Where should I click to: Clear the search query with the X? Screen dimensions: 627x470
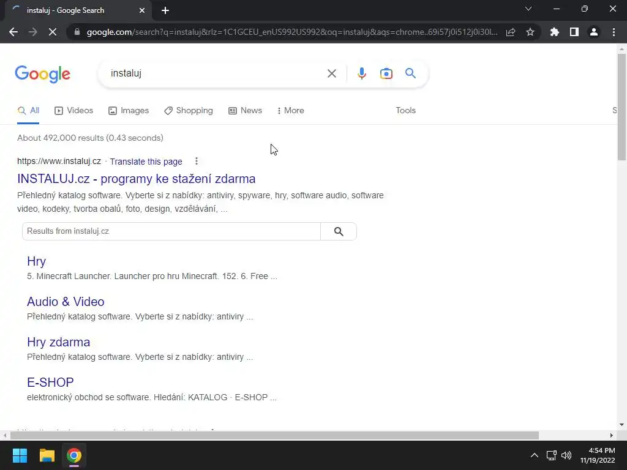tap(331, 73)
